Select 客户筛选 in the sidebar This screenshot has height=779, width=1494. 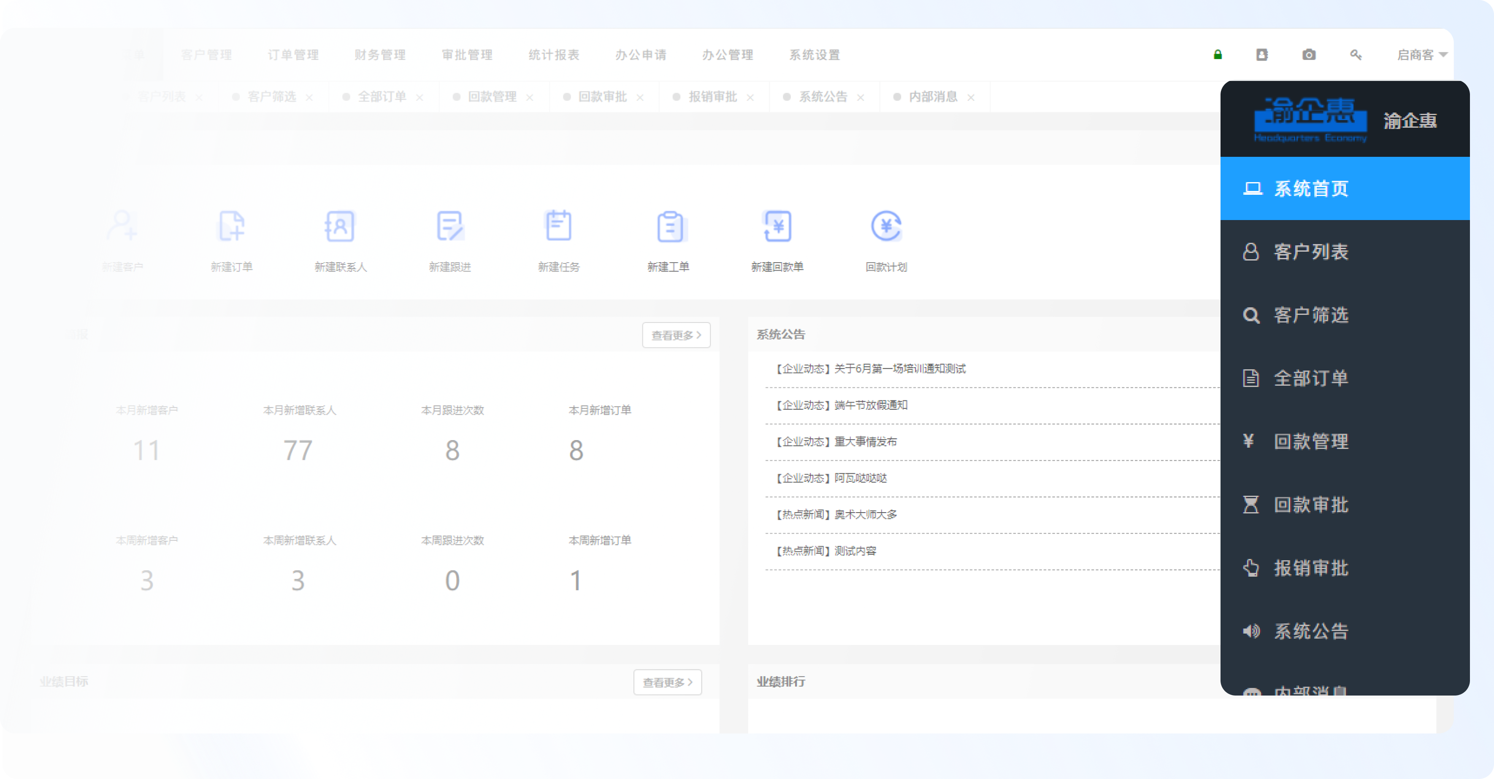(x=1311, y=315)
